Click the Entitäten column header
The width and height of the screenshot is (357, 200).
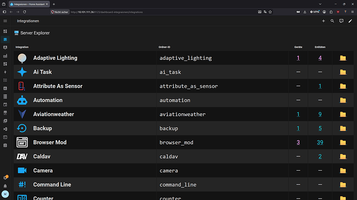tap(320, 47)
